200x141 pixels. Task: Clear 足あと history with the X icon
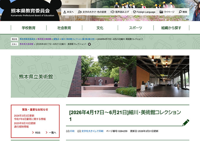[x=89, y=44]
